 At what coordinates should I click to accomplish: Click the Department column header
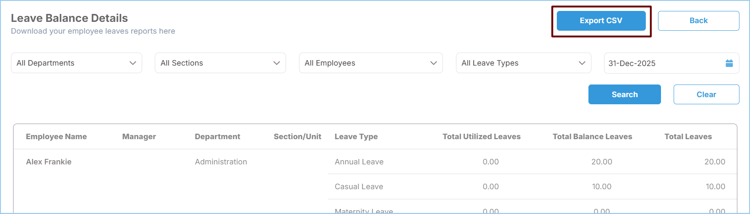tap(217, 137)
